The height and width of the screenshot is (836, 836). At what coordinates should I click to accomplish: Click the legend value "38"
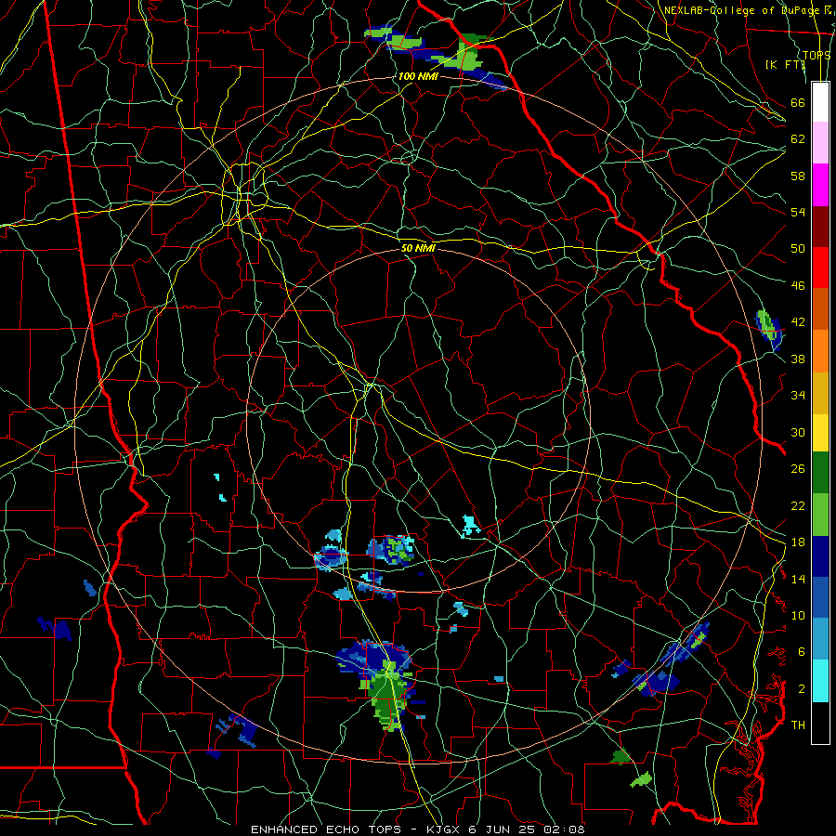pos(798,359)
